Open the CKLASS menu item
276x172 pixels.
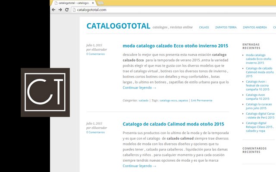pos(204,28)
